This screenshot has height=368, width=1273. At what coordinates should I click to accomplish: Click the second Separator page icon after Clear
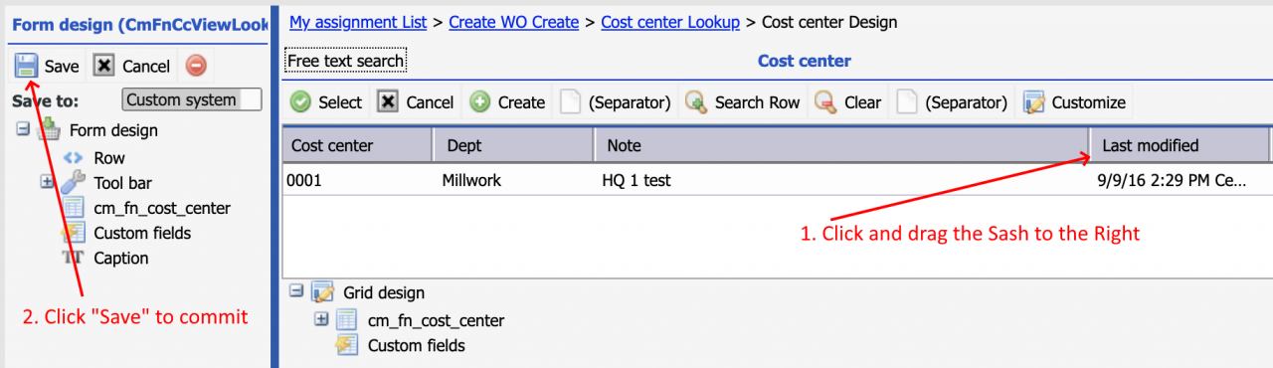[906, 101]
